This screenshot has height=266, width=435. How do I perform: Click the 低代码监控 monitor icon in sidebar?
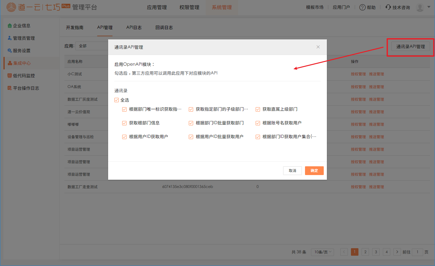(x=10, y=76)
